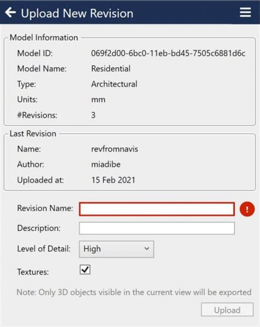Go back using the left arrow
The height and width of the screenshot is (327, 260).
(x=10, y=13)
